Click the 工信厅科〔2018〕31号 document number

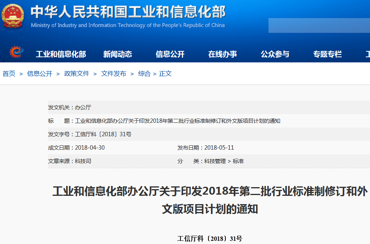[211, 238]
